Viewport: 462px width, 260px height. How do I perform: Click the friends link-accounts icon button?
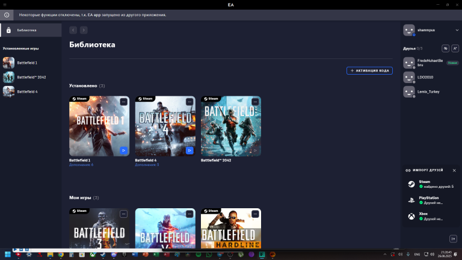tap(446, 48)
